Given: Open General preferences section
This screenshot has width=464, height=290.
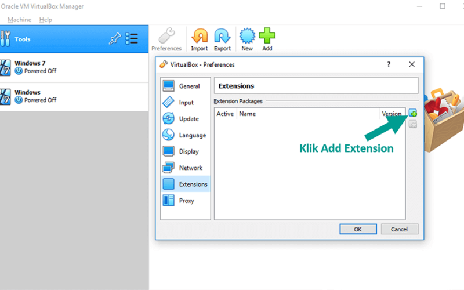Looking at the screenshot, I should click(186, 86).
